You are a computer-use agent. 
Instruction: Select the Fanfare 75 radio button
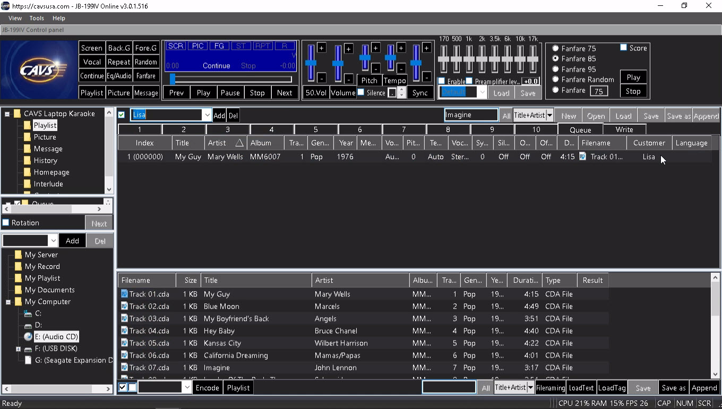click(x=555, y=48)
